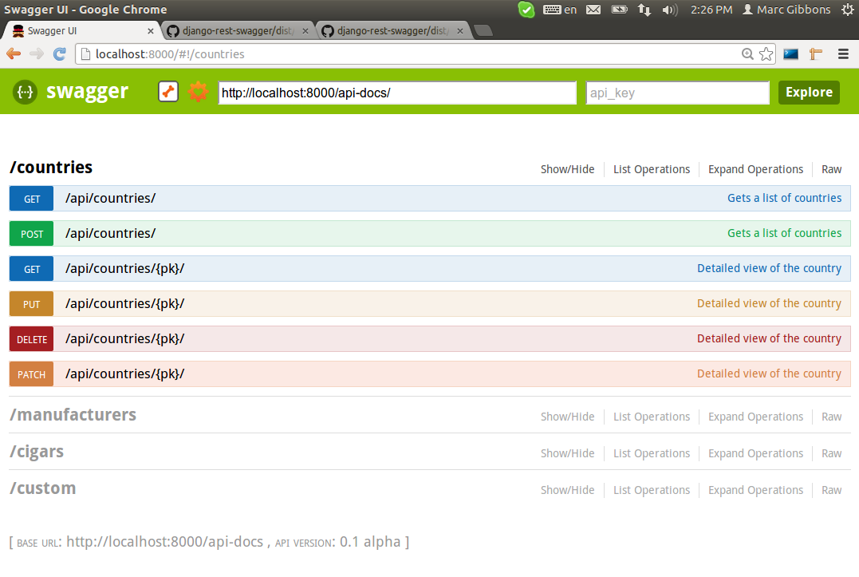This screenshot has width=859, height=577.
Task: Open the sound volume indicator
Action: coord(669,10)
